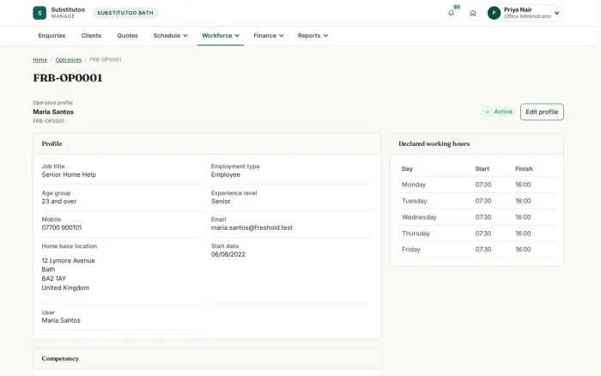Image resolution: width=601 pixels, height=376 pixels.
Task: Click the Active status badge
Action: point(498,112)
